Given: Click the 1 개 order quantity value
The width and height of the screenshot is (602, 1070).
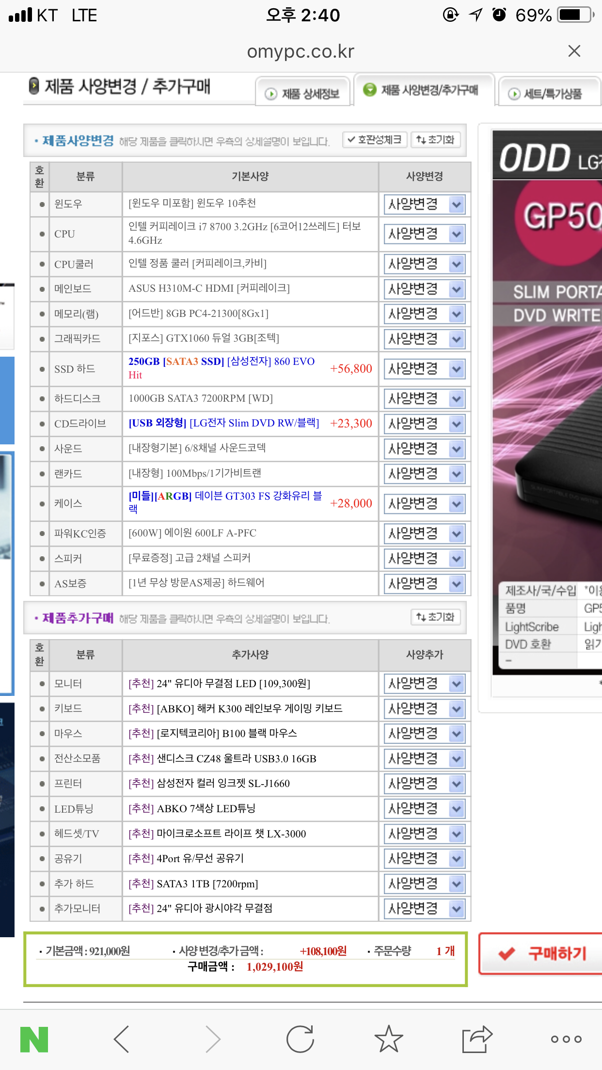Looking at the screenshot, I should 445,951.
